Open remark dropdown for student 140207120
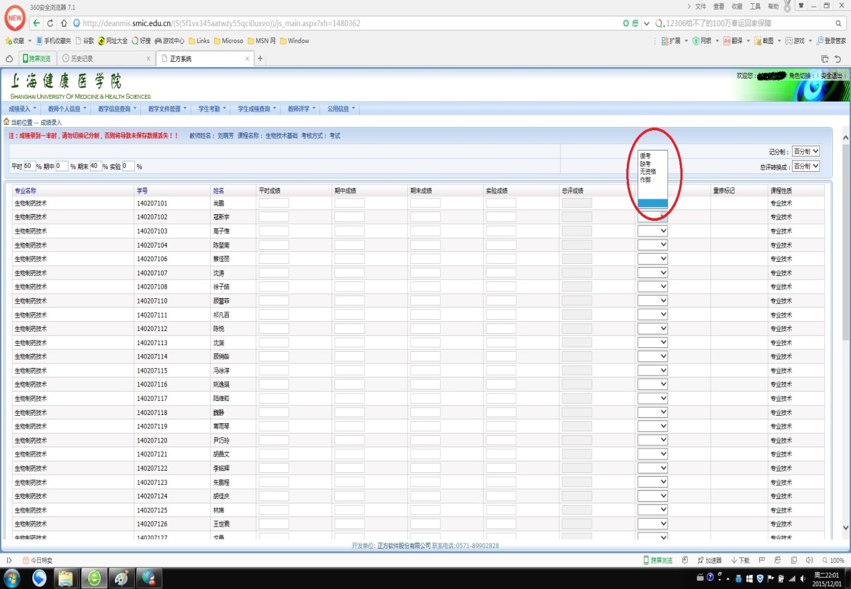The image size is (851, 589). [652, 441]
